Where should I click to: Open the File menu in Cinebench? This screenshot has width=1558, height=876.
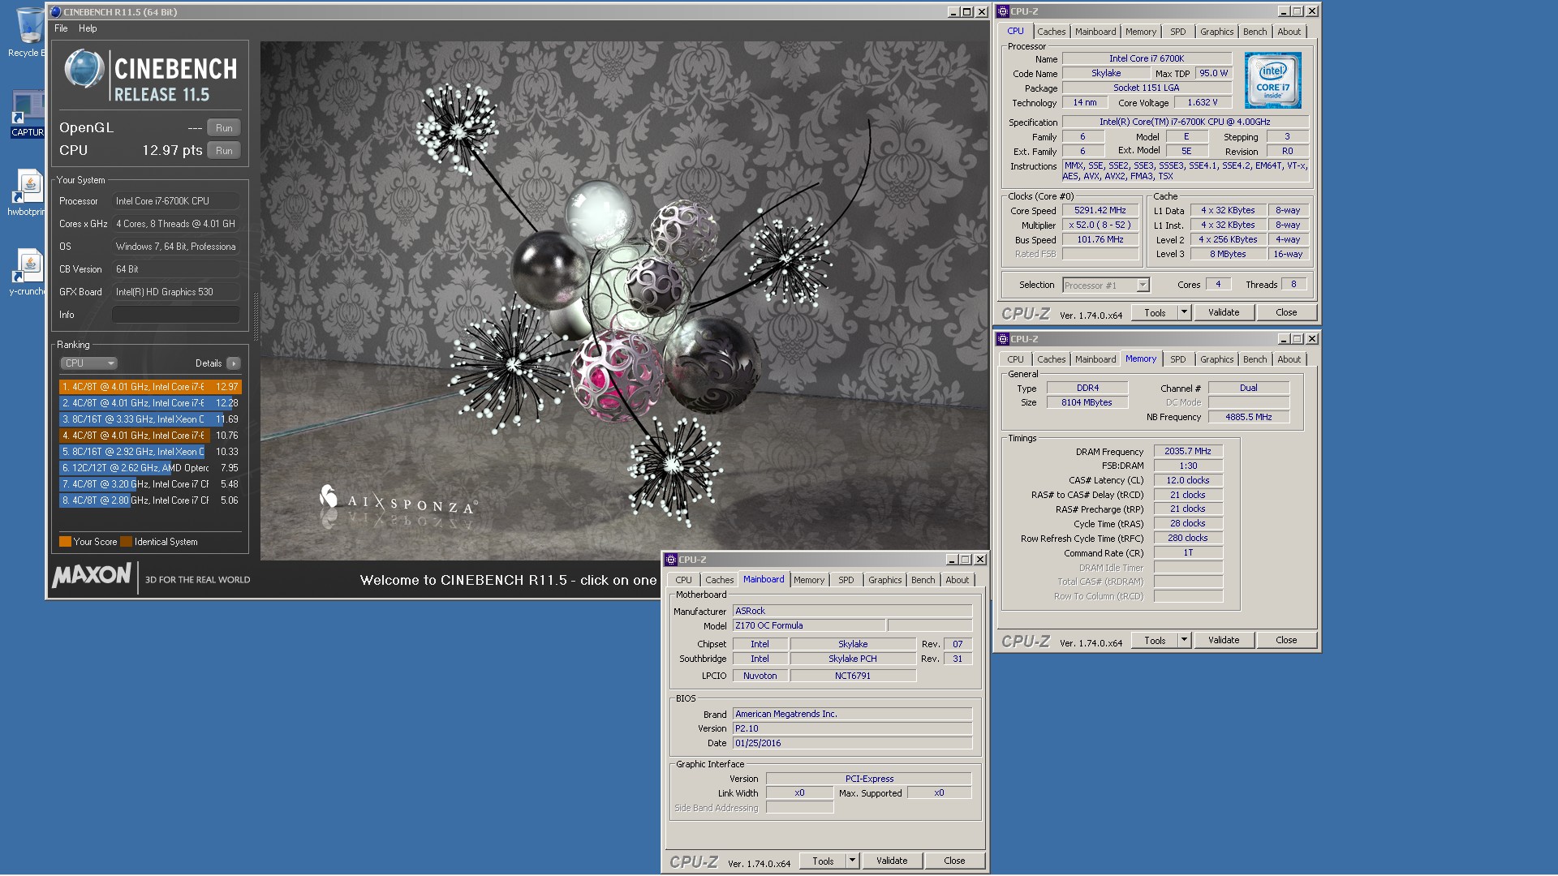click(x=61, y=28)
